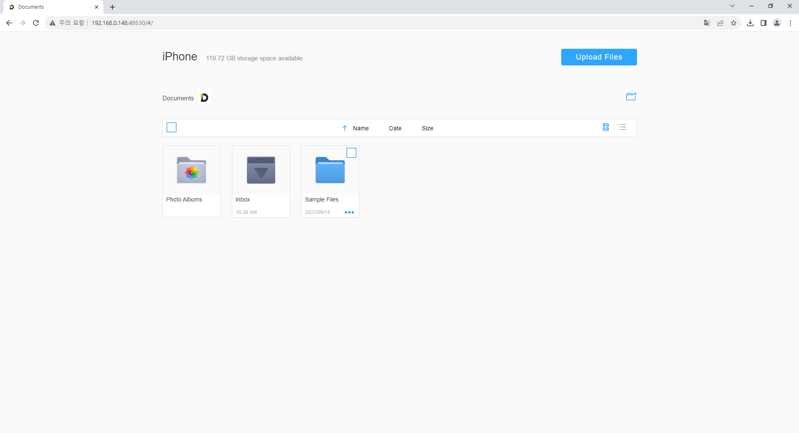Open the Photo Albums folder
The width and height of the screenshot is (799, 433).
click(192, 170)
